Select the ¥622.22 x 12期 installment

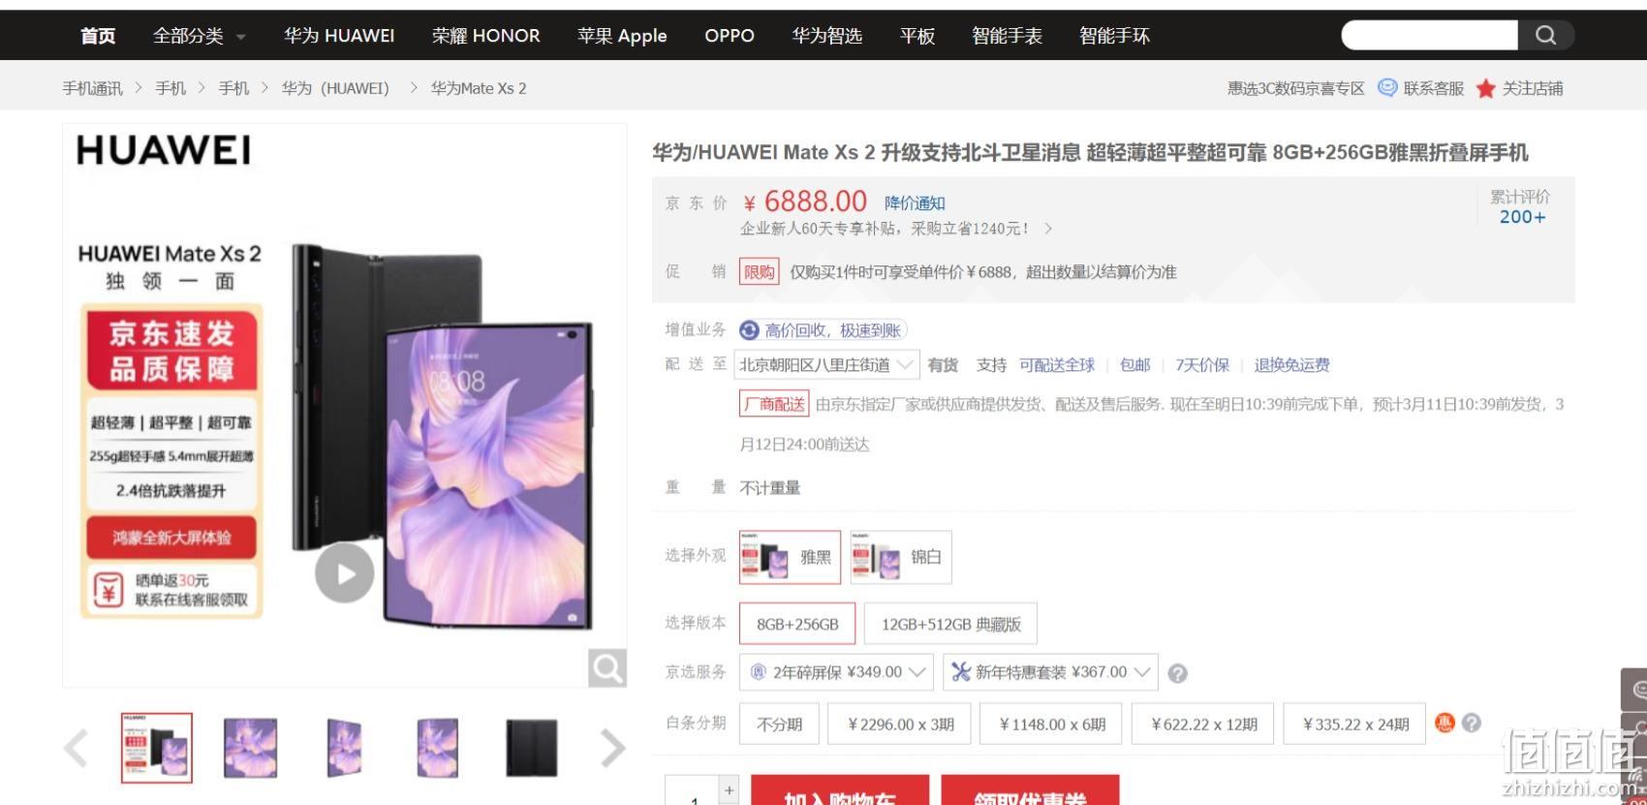tap(1203, 724)
